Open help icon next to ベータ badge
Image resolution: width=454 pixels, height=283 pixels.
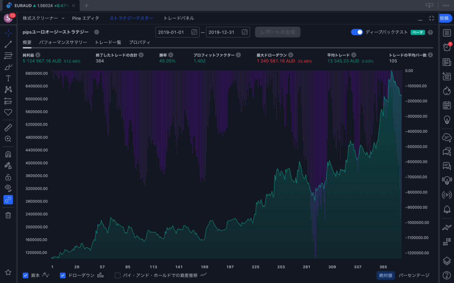coord(430,32)
